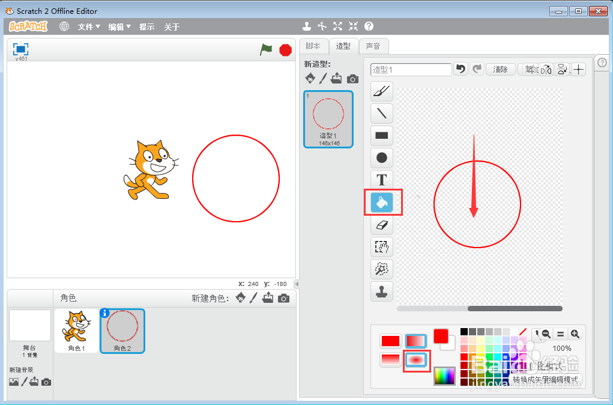Image resolution: width=613 pixels, height=405 pixels.
Task: Select costume thumbnail 造型1
Action: pos(328,120)
